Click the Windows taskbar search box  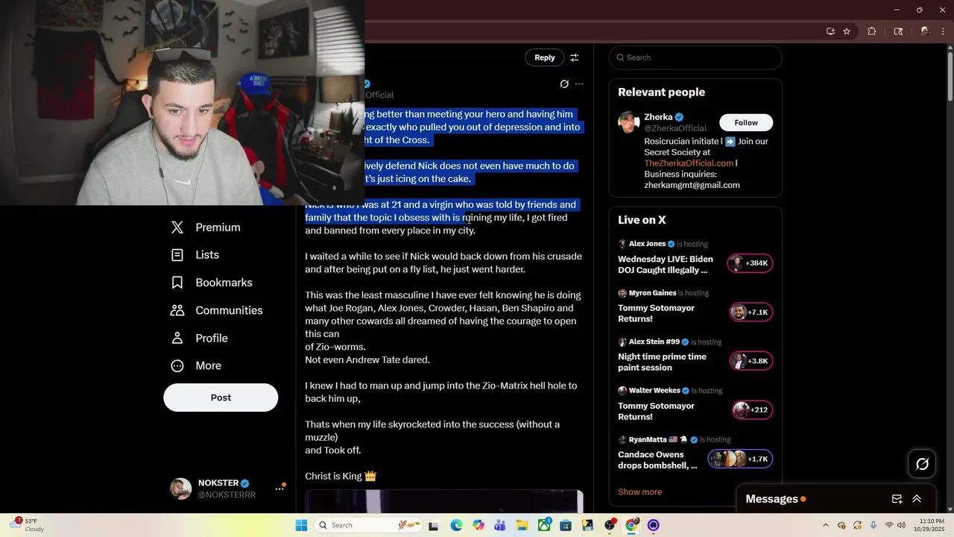point(369,525)
